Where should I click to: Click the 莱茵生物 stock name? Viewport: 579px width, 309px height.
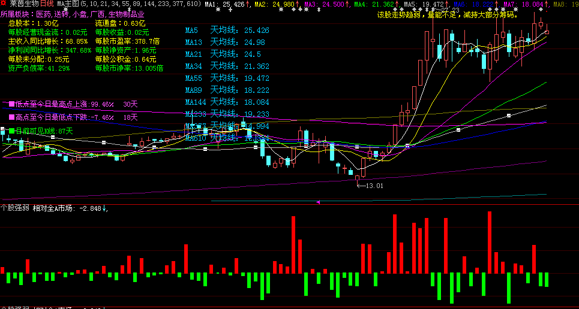[x=23, y=4]
